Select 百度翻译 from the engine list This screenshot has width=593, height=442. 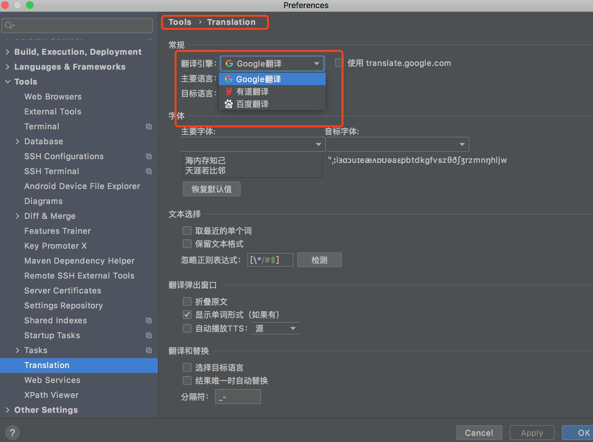[x=272, y=104]
